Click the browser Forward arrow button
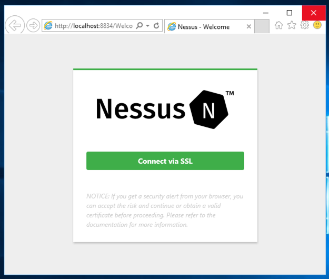 [33, 26]
